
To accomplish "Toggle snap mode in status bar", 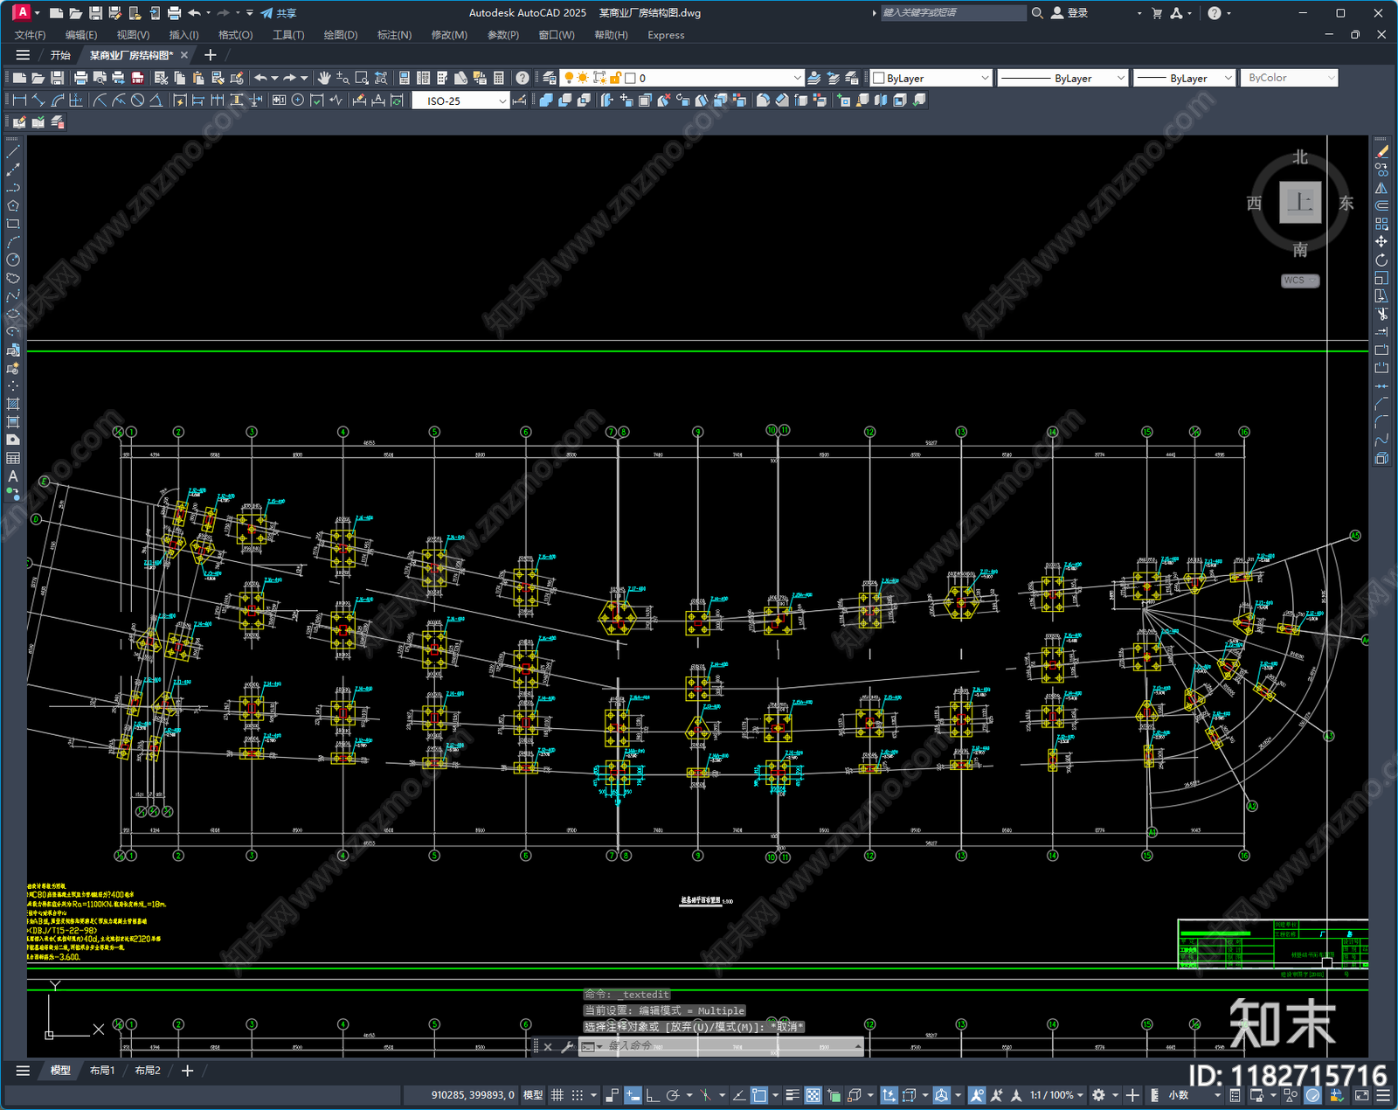I will click(577, 1095).
